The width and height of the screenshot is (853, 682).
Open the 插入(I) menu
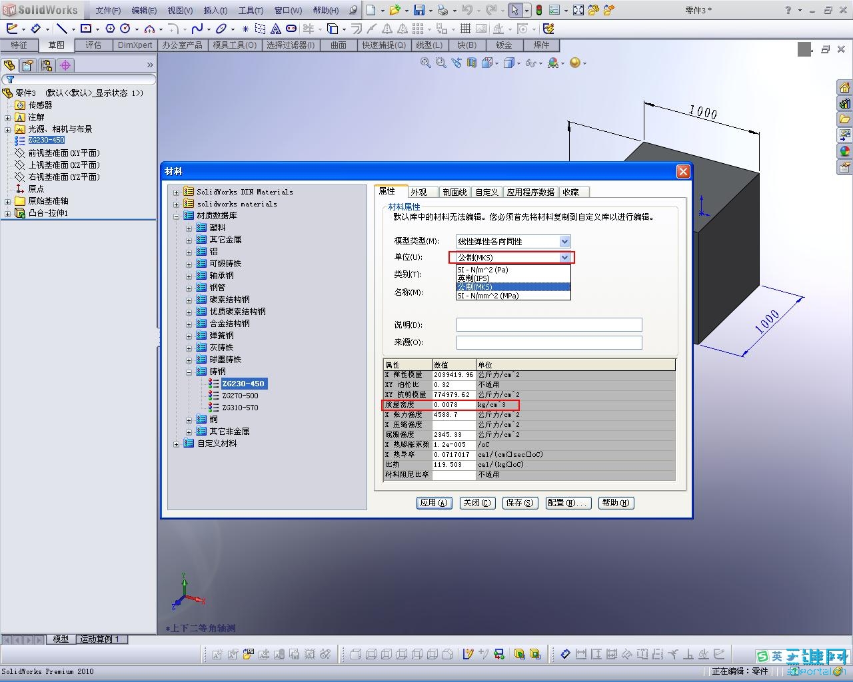(215, 10)
